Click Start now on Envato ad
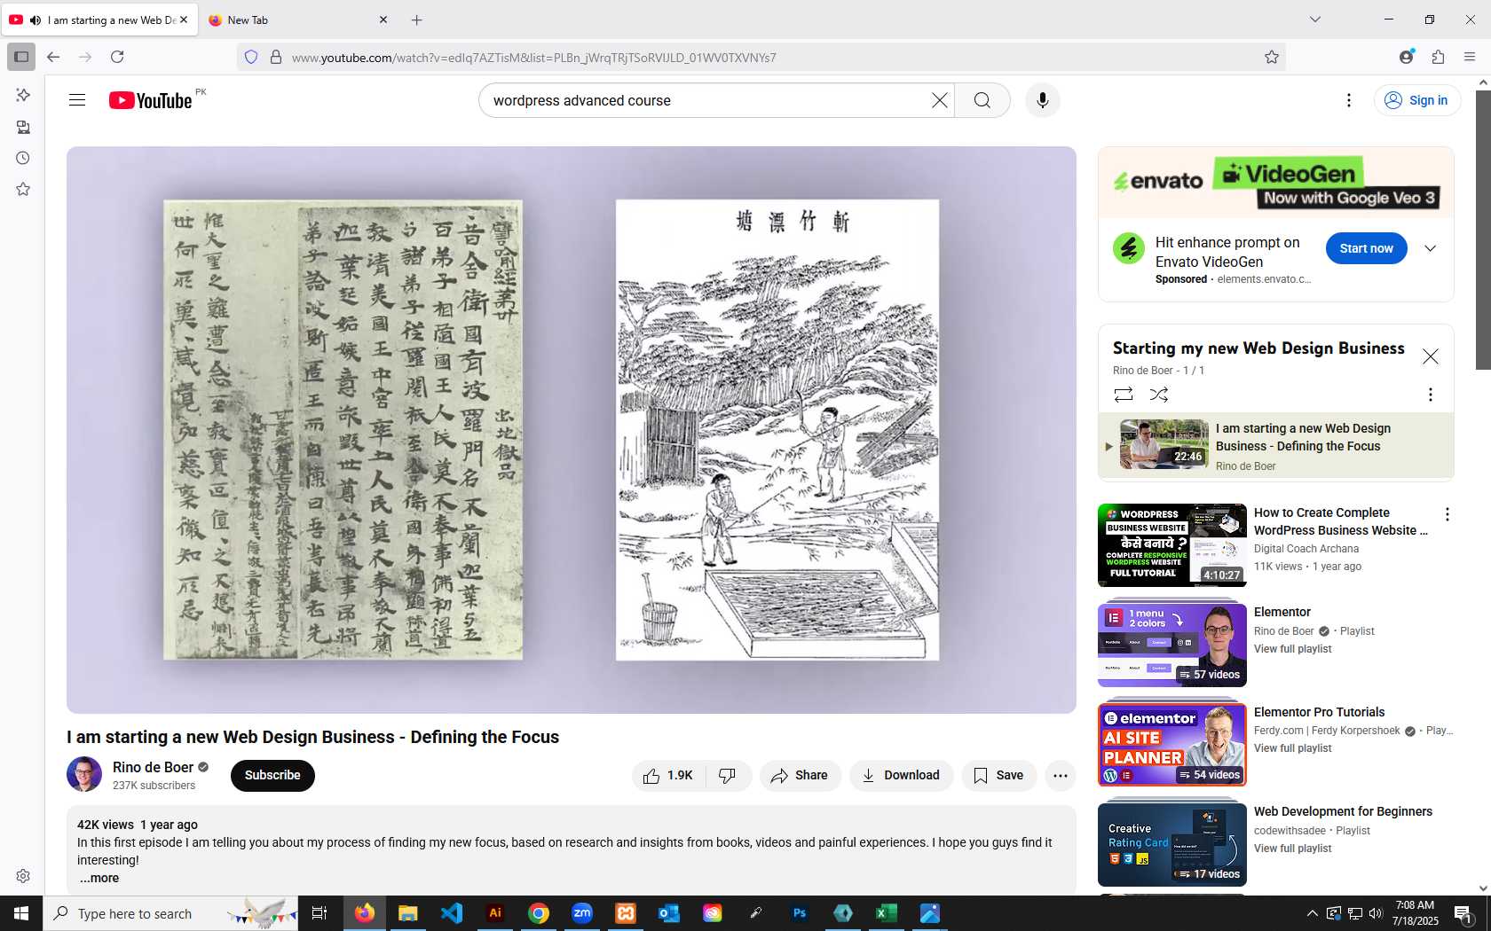Viewport: 1491px width, 931px height. (1366, 248)
